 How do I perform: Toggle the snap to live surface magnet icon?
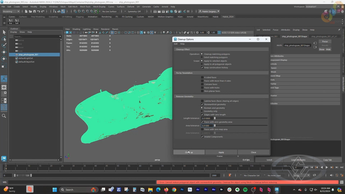coord(96,11)
